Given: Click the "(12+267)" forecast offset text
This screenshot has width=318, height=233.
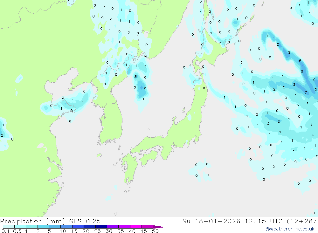Looking at the screenshot, I should coord(302,221).
